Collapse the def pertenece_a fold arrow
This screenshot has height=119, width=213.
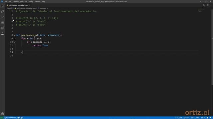[14, 35]
